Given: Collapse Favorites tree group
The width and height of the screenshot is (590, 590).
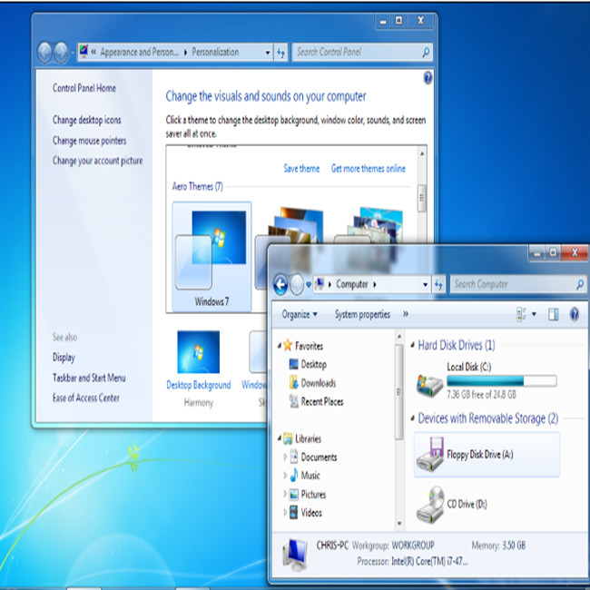Looking at the screenshot, I should click(280, 346).
